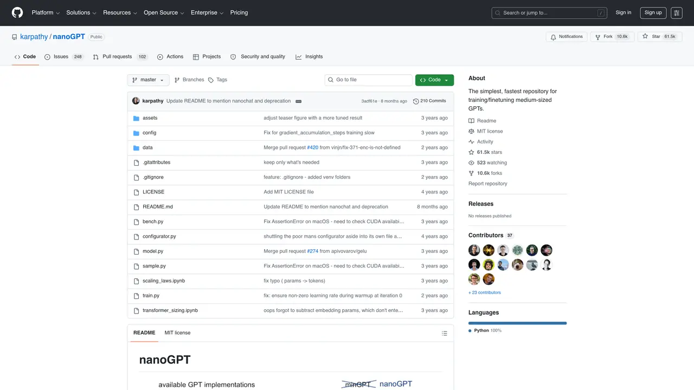Open the config folder icon
This screenshot has height=390, width=694.
[137, 133]
